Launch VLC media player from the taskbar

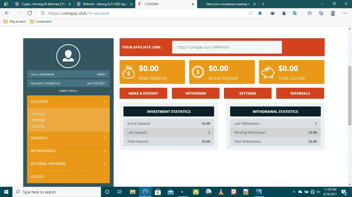pyautogui.click(x=221, y=192)
